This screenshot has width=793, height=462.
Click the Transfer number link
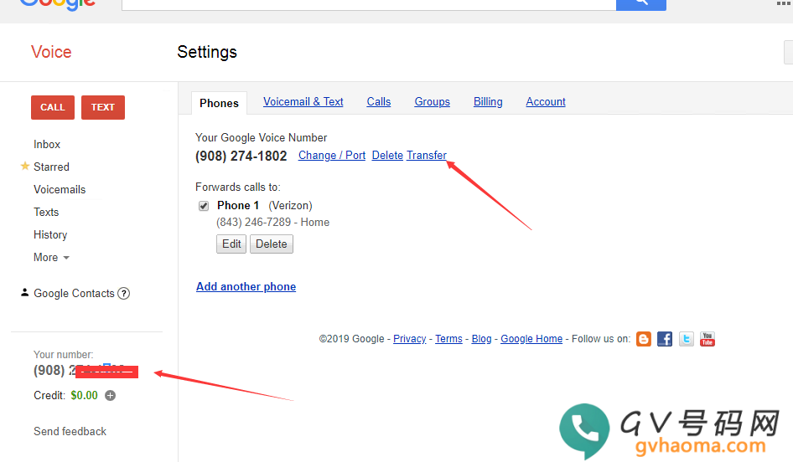427,156
